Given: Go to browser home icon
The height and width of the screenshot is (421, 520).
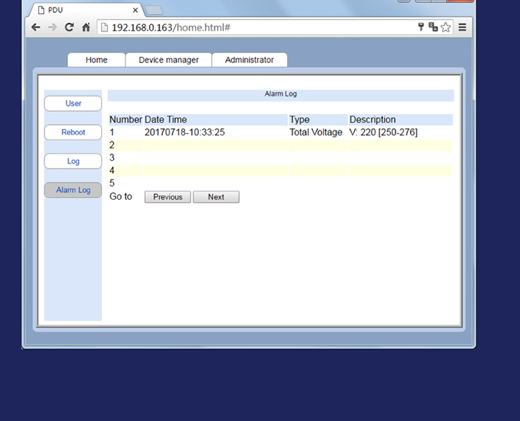Looking at the screenshot, I should pyautogui.click(x=86, y=27).
